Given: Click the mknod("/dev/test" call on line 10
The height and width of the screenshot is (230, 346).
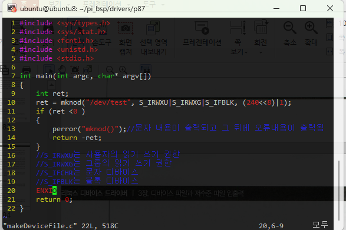Looking at the screenshot, I should coord(164,103).
